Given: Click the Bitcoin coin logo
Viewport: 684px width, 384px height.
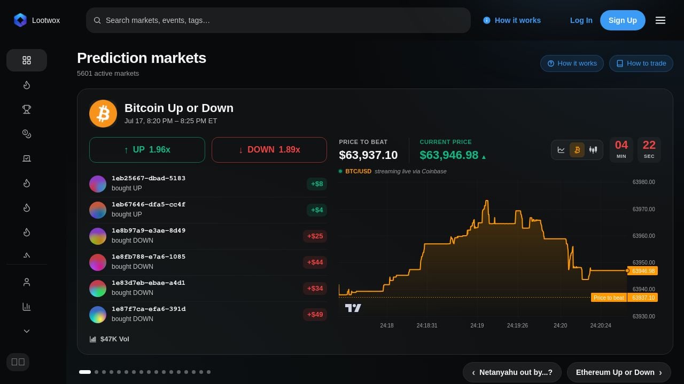Looking at the screenshot, I should pyautogui.click(x=103, y=114).
